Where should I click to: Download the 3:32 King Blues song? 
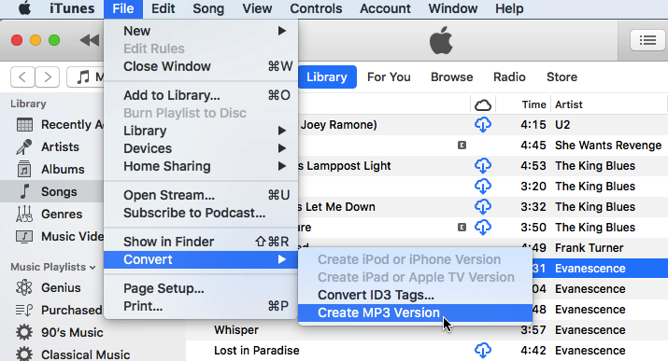tap(483, 207)
